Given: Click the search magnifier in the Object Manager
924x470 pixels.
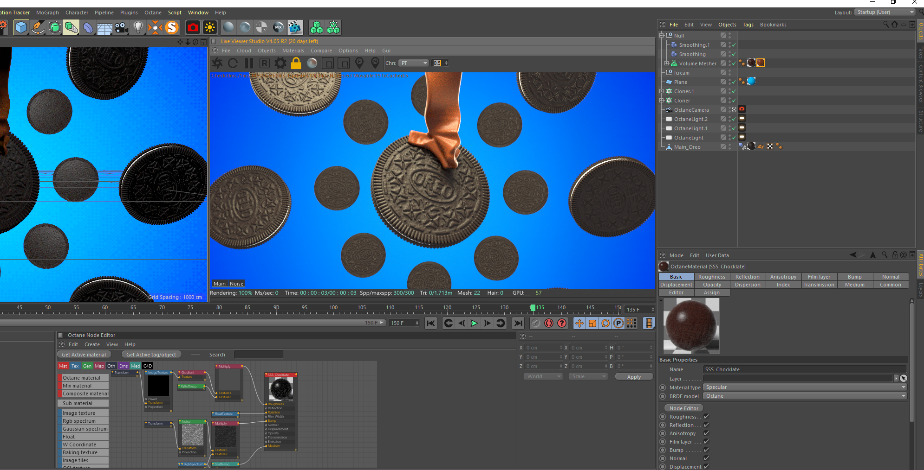Looking at the screenshot, I should [x=885, y=25].
